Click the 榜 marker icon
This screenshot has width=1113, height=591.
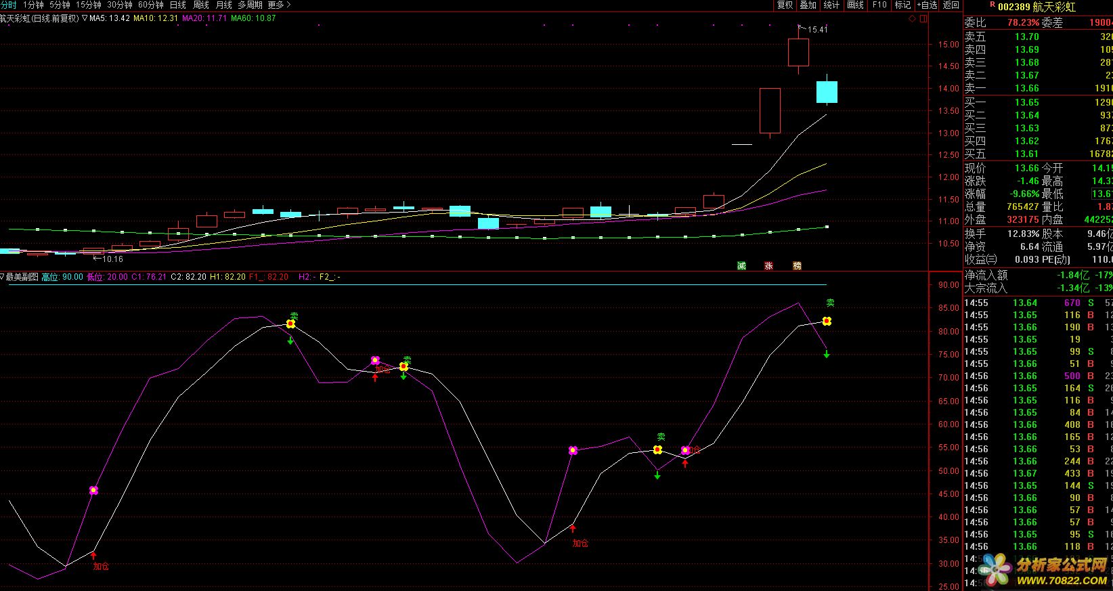pyautogui.click(x=797, y=266)
